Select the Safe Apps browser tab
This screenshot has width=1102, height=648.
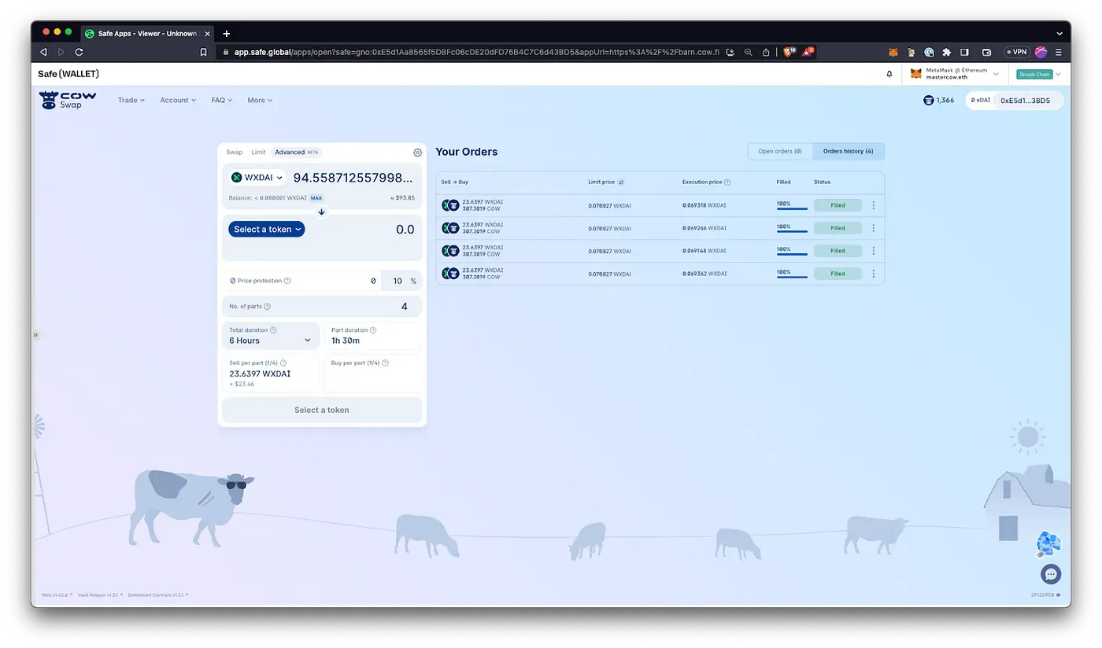(x=148, y=34)
